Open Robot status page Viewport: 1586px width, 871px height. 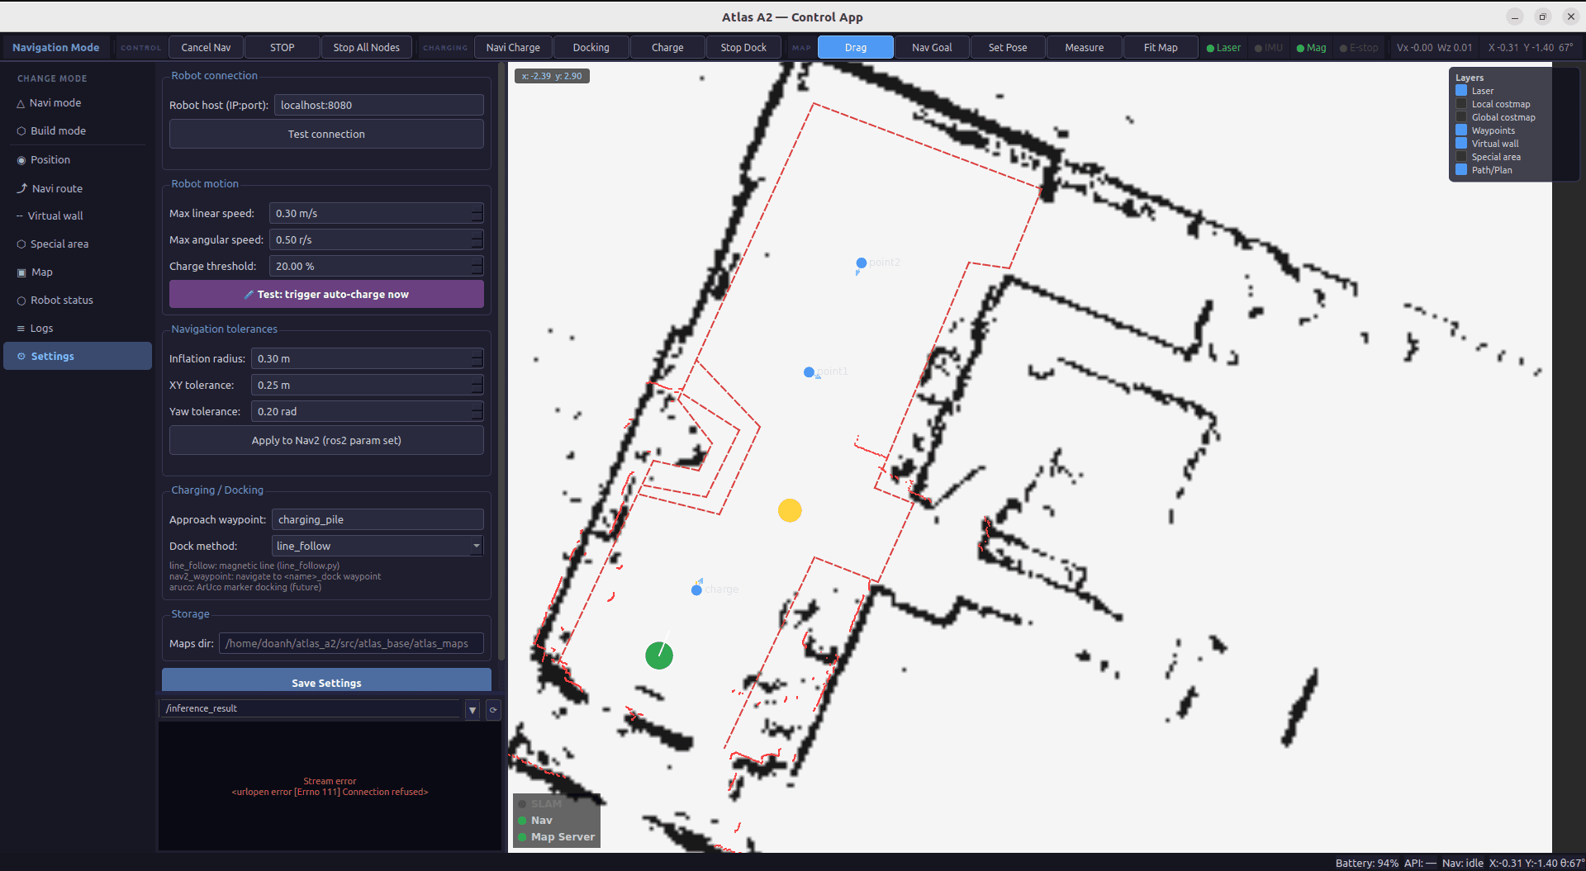(x=78, y=301)
